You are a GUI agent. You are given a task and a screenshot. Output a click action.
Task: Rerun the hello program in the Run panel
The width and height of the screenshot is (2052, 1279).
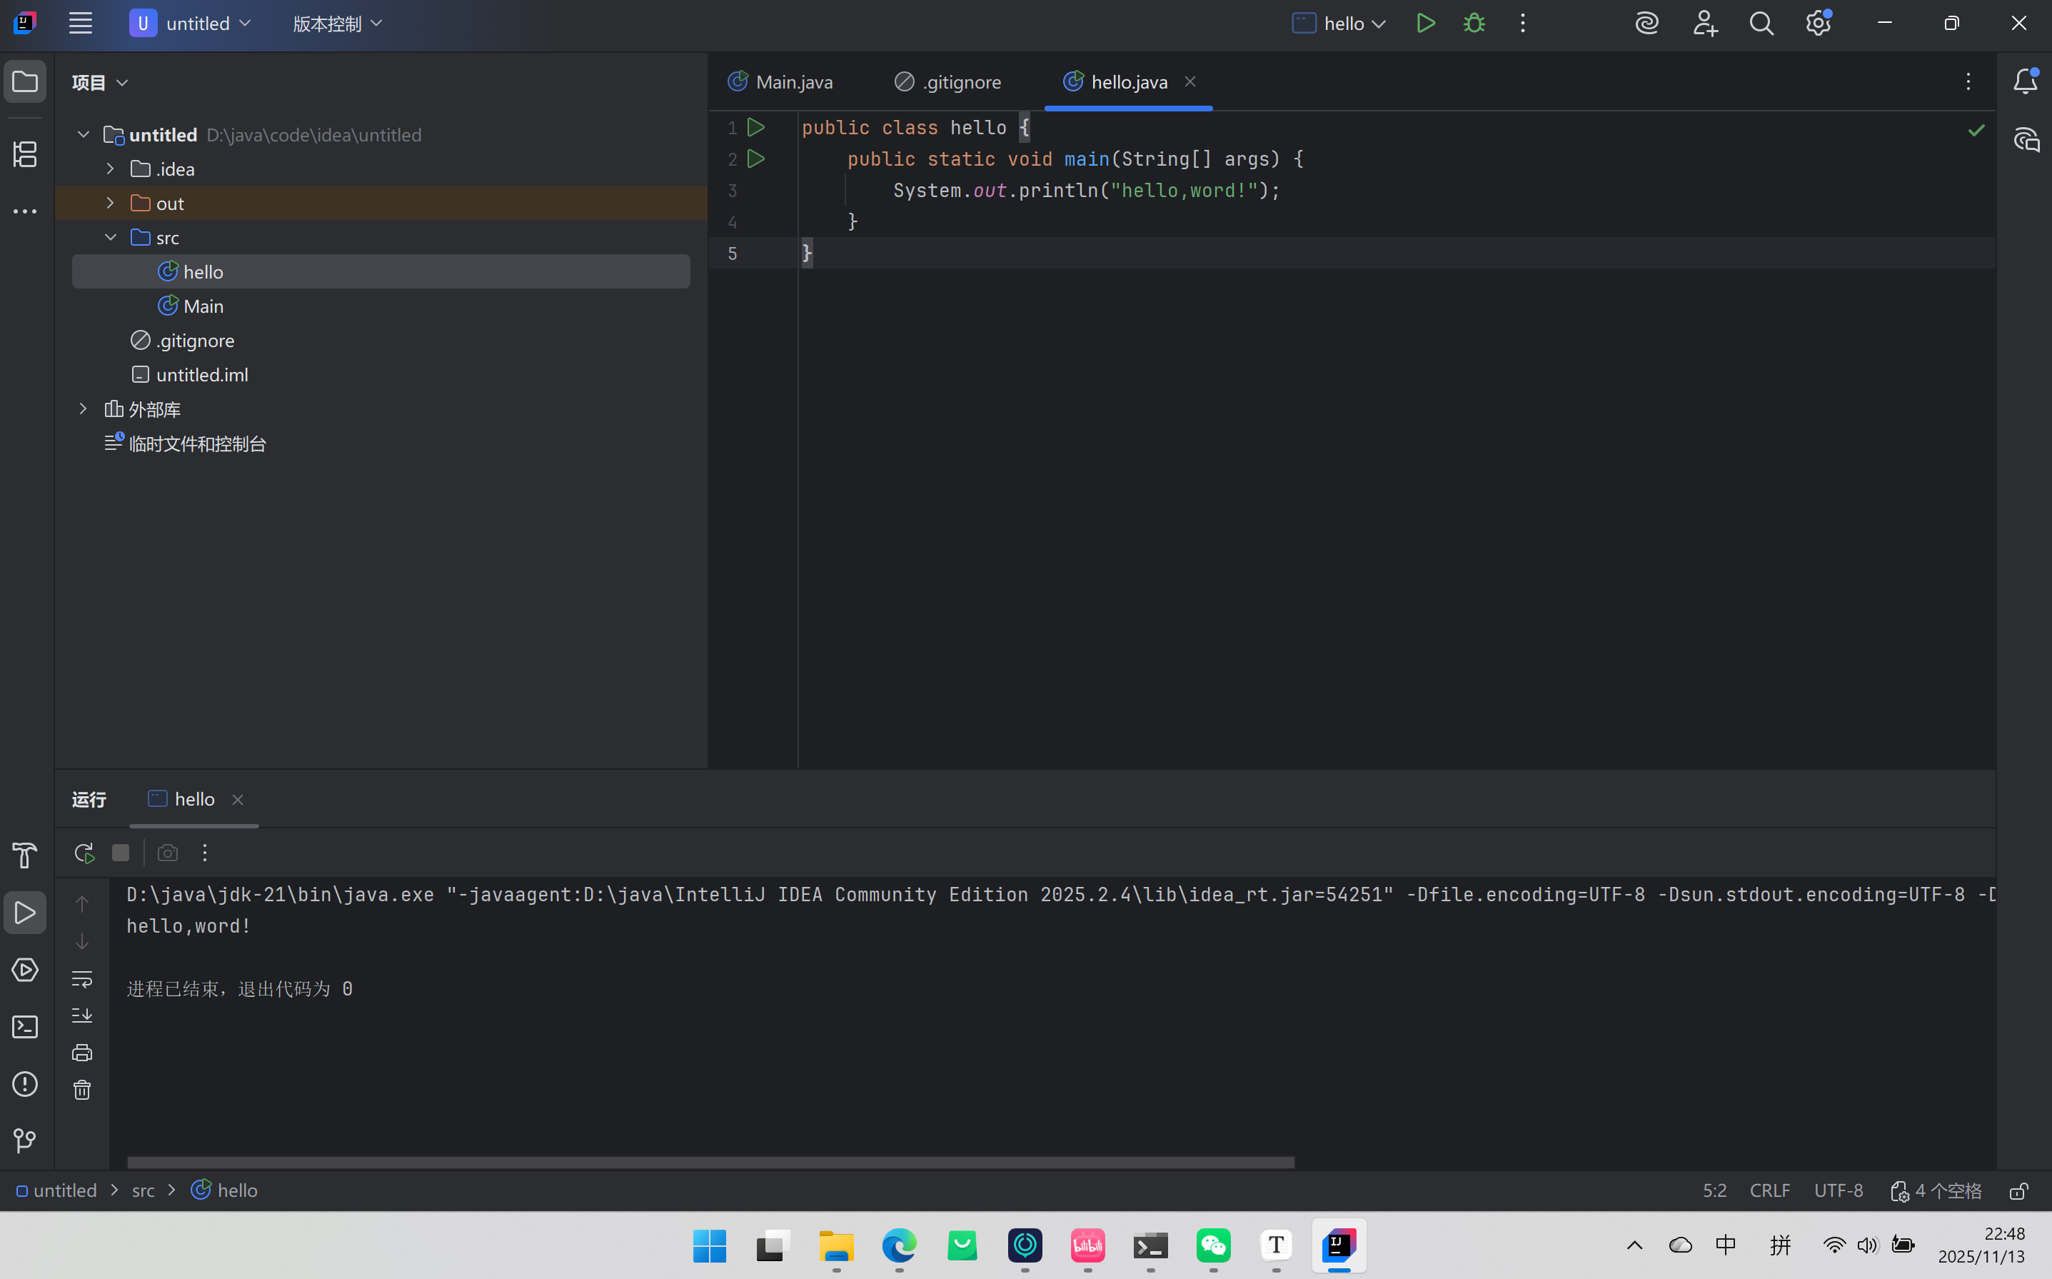tap(84, 853)
